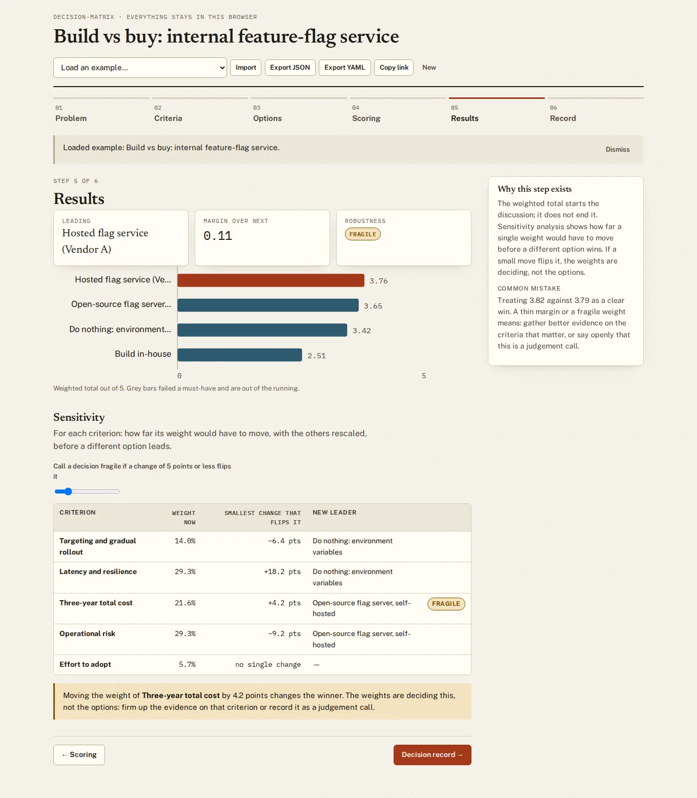Click the Why this step exists heading

[x=535, y=189]
